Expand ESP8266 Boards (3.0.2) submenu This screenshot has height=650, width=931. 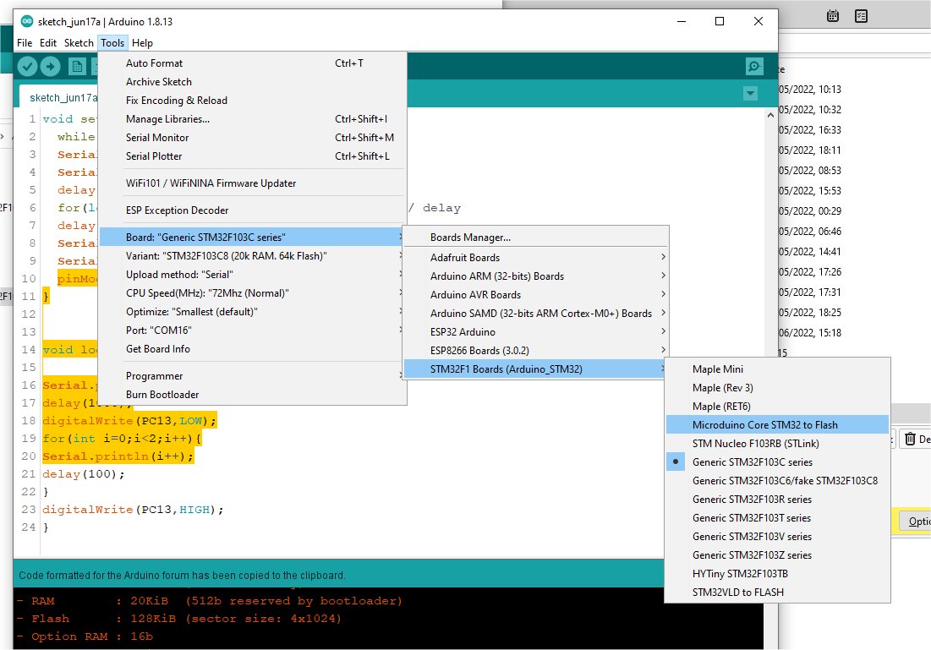pyautogui.click(x=535, y=350)
